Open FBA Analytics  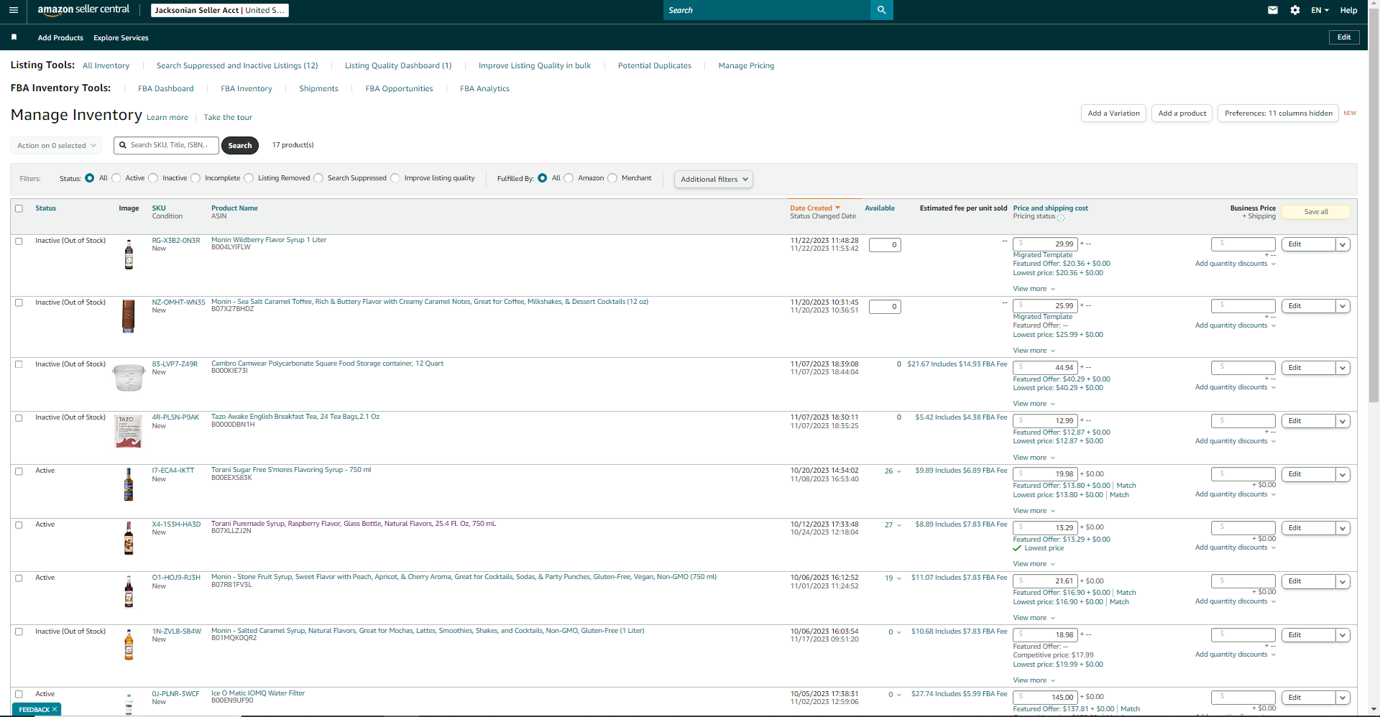click(484, 88)
